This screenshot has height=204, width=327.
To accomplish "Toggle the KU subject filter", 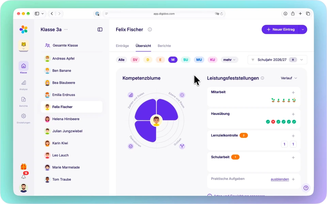I will pyautogui.click(x=212, y=60).
